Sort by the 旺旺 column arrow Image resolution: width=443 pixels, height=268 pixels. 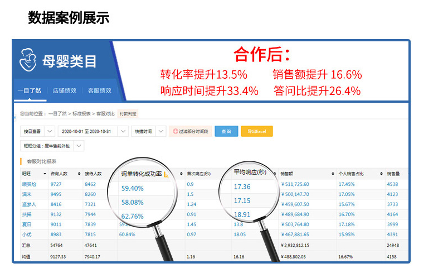45,174
